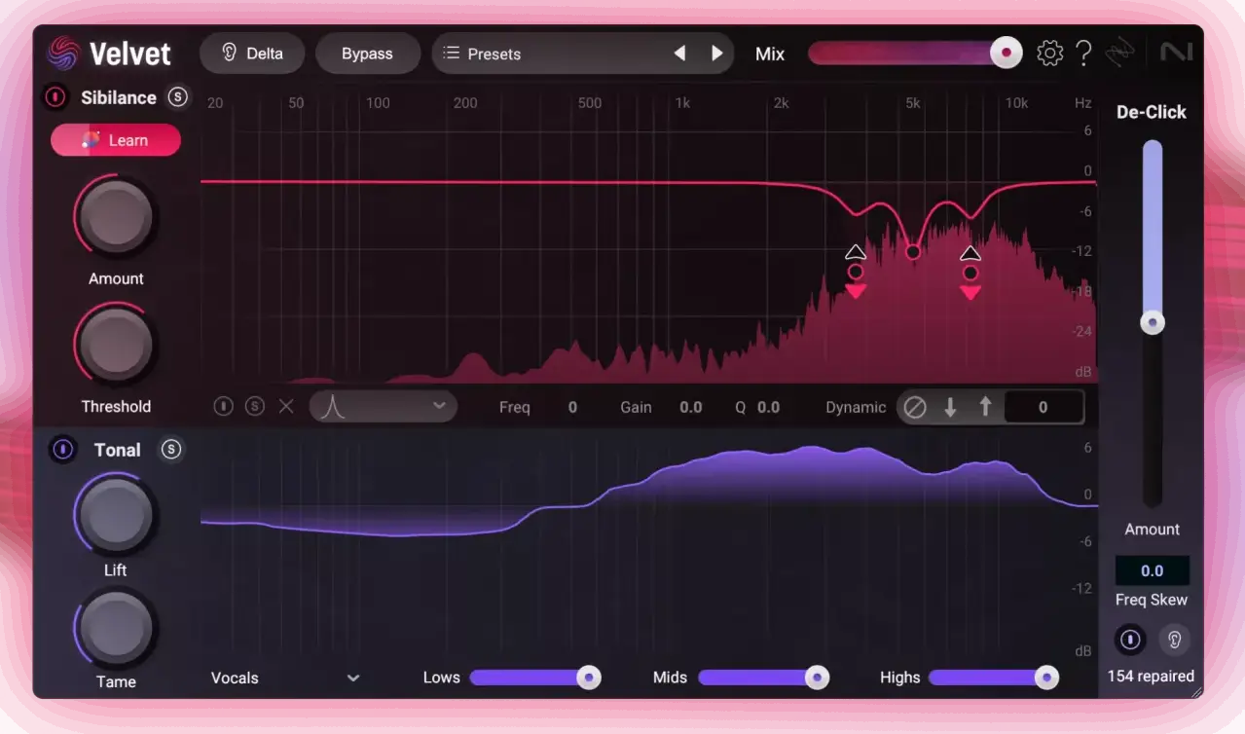This screenshot has height=734, width=1245.
Task: Open help with the question mark icon
Action: [1083, 53]
